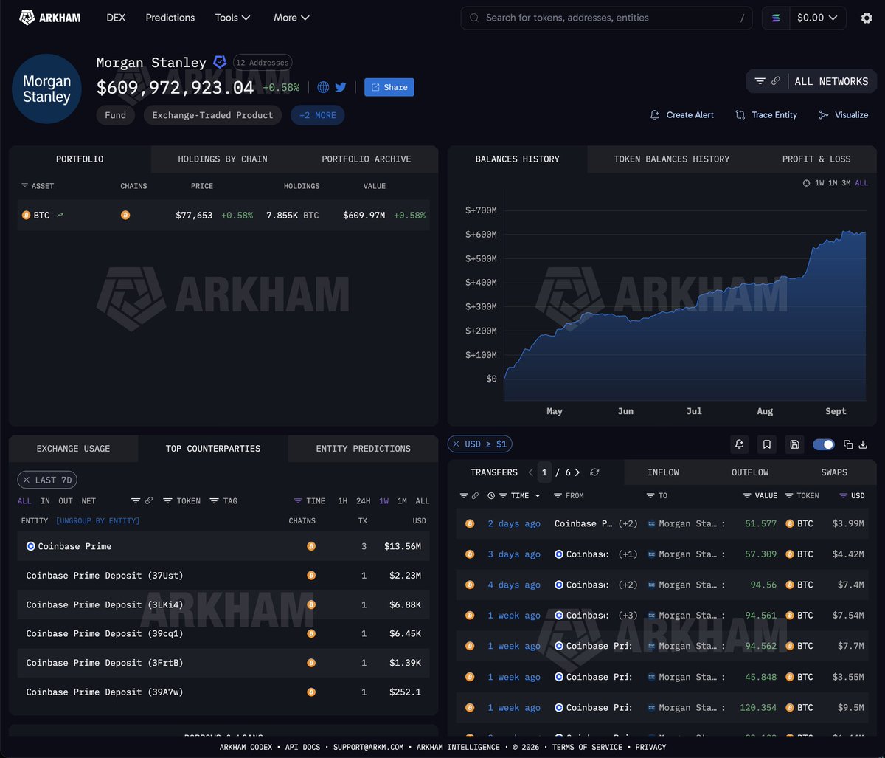Open Coinbase Prime Deposit (37Ust) row

[223, 576]
